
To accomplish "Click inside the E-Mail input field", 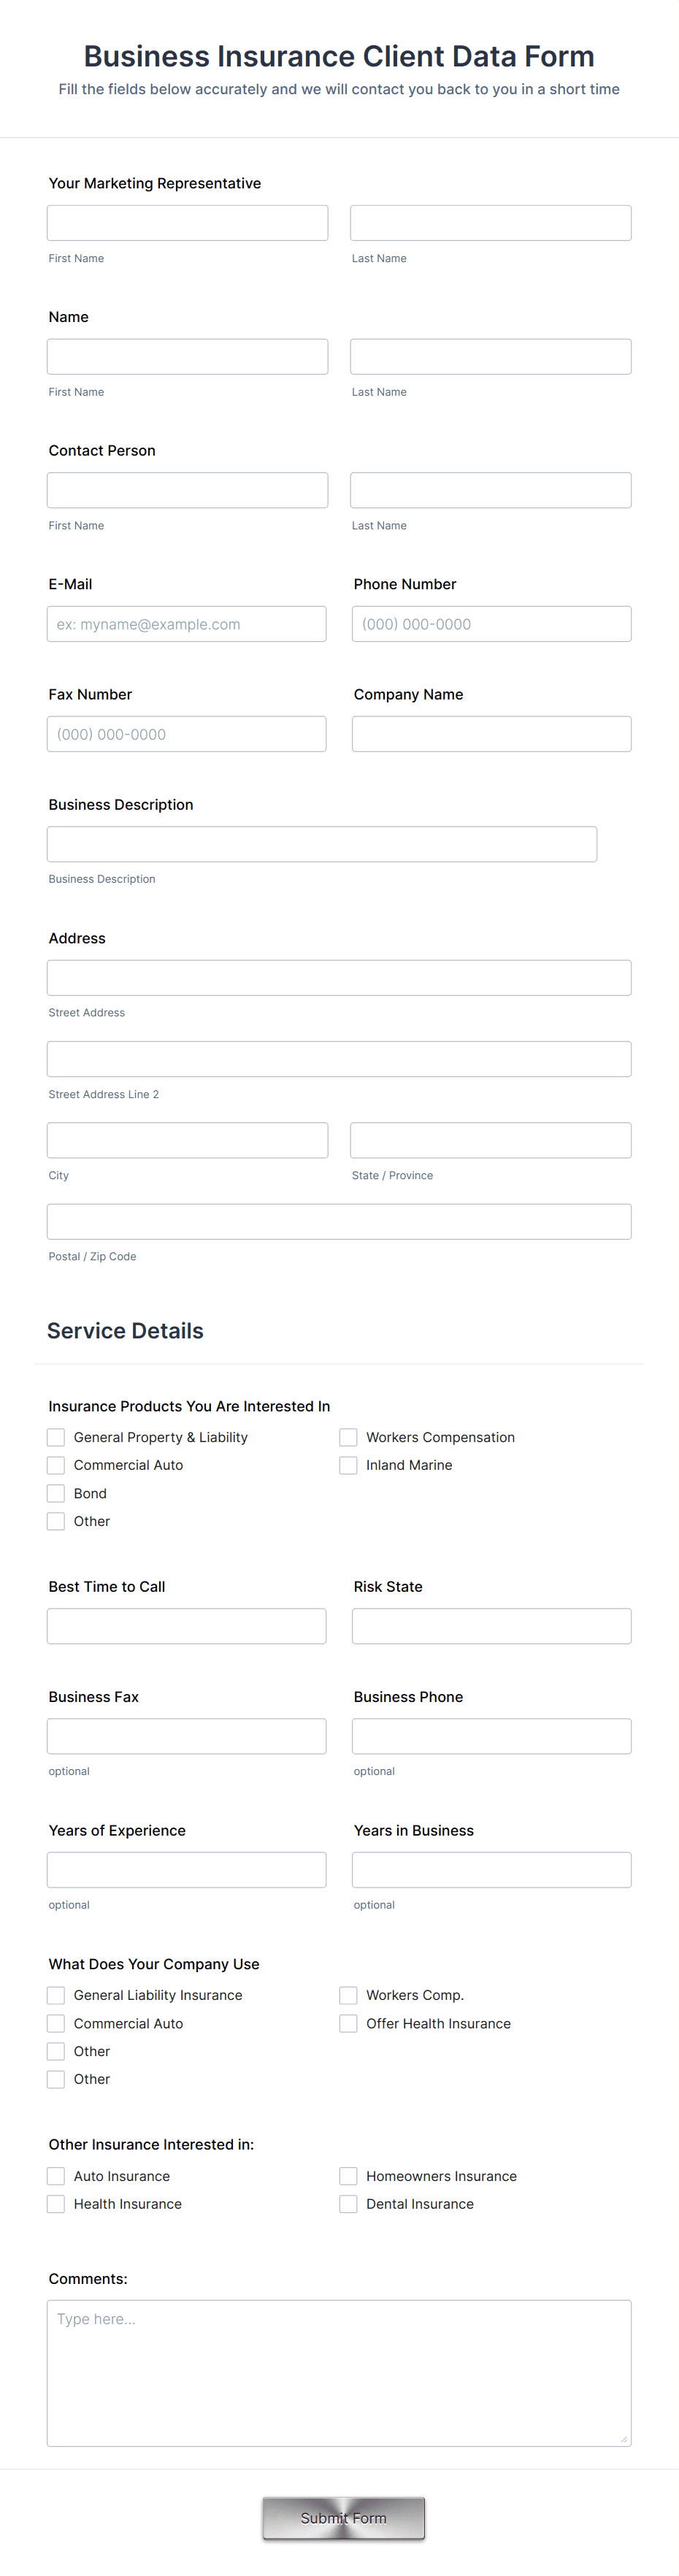I will (x=186, y=623).
